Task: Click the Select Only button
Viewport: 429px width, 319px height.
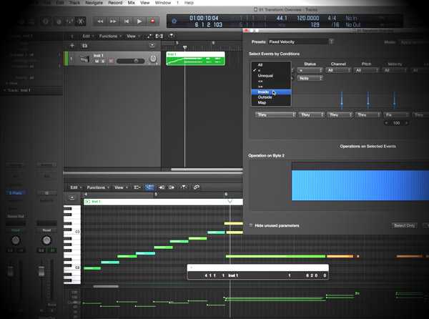Action: click(405, 225)
